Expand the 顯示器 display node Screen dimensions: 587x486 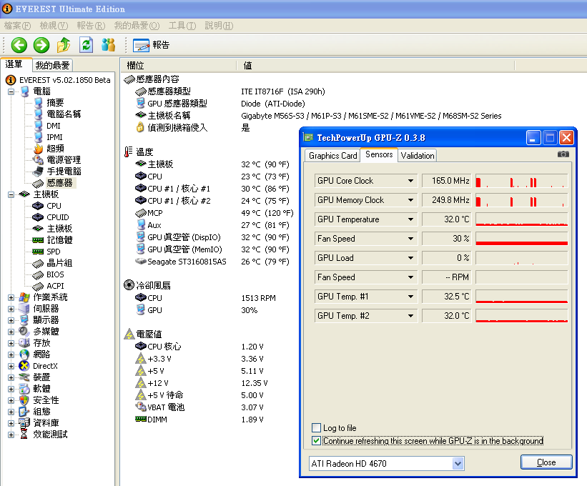[11, 321]
